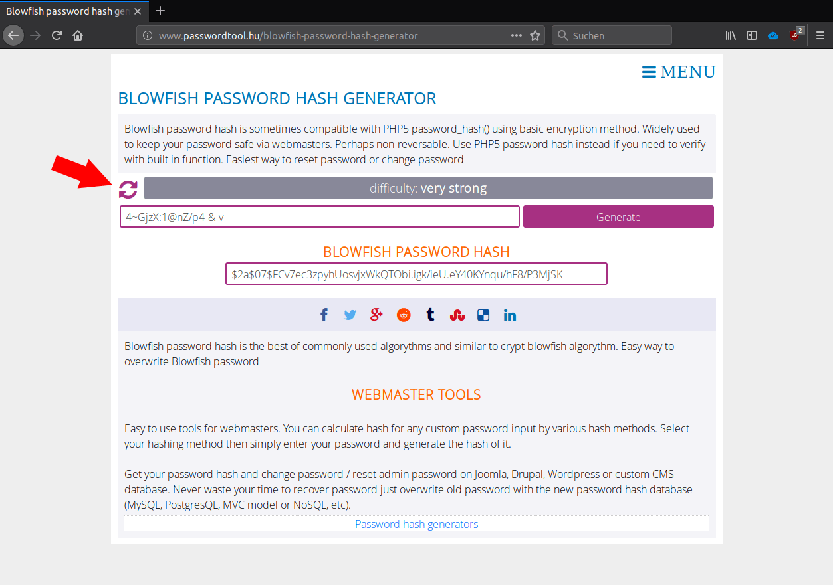Share via StumbleUpon
This screenshot has height=585, width=833.
(x=457, y=315)
